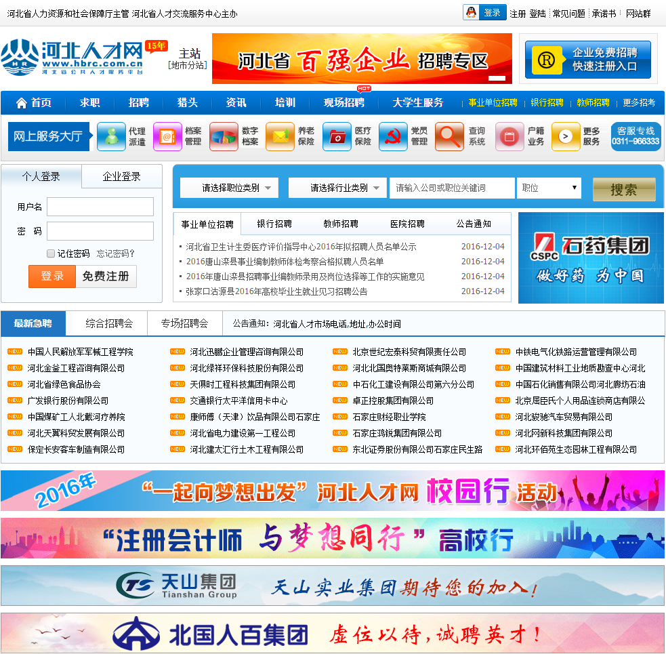666x654 pixels.
Task: Open the 注册会计师高校行 banner
Action: click(333, 538)
